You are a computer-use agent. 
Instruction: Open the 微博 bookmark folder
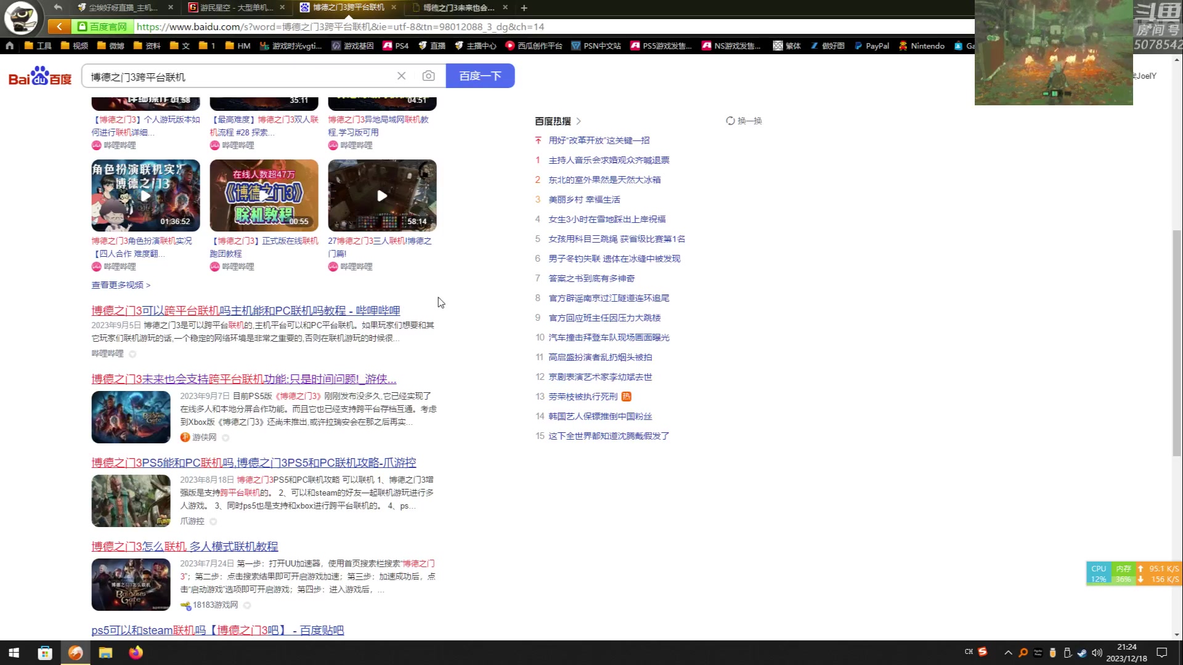coord(110,46)
